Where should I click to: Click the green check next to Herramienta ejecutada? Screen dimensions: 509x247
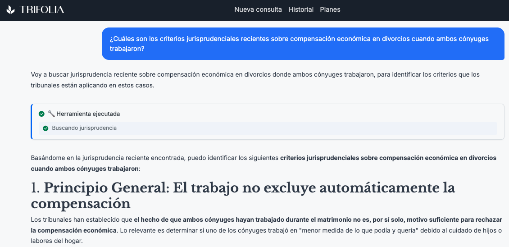[41, 114]
